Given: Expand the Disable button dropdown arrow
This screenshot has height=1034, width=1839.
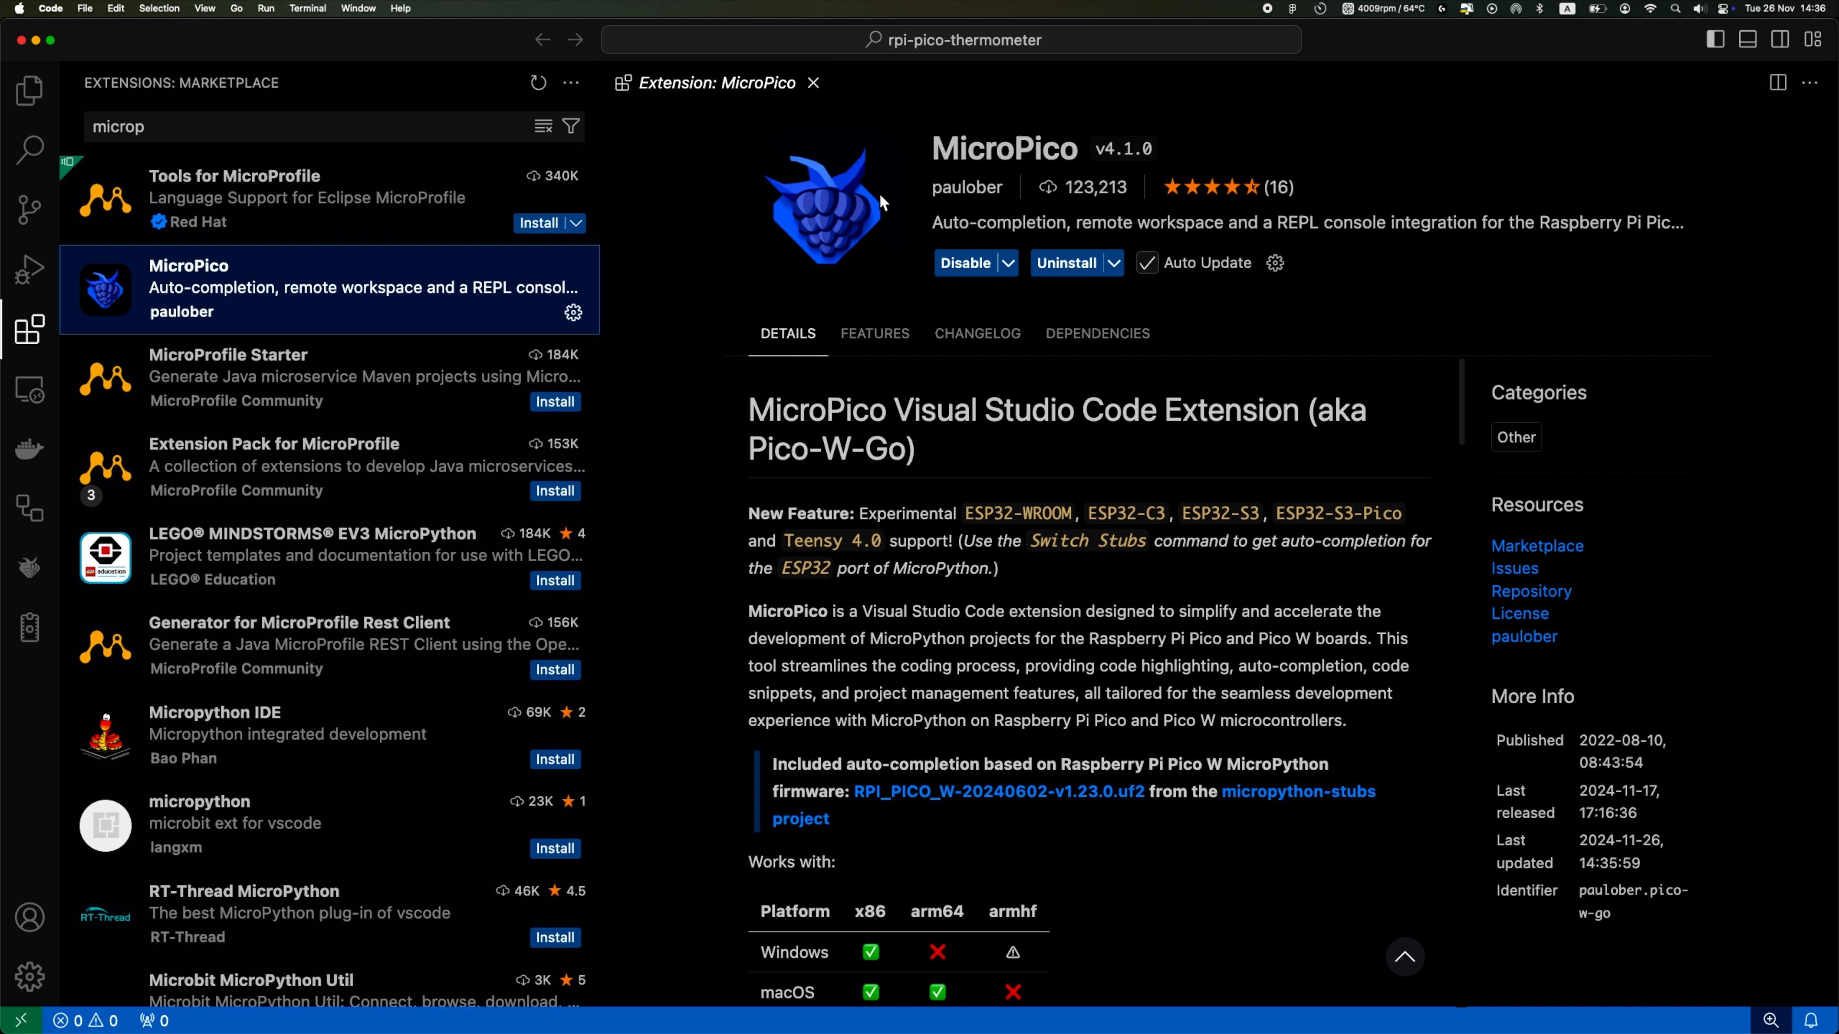Looking at the screenshot, I should tap(1008, 263).
